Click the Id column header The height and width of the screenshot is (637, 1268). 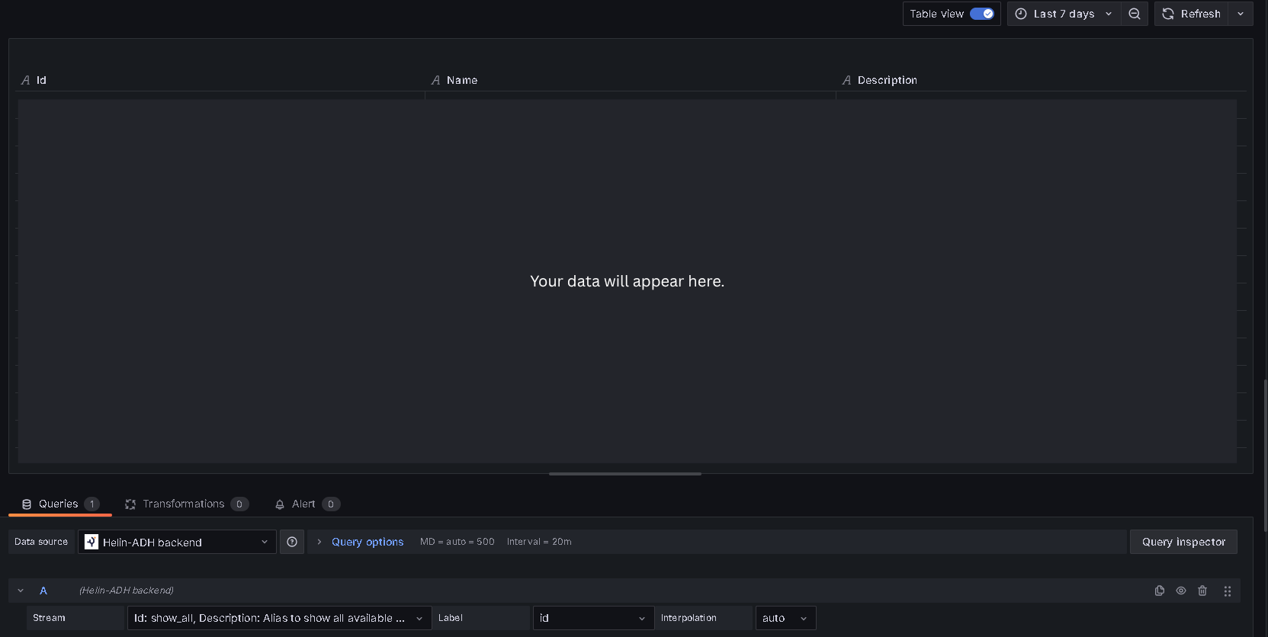41,80
